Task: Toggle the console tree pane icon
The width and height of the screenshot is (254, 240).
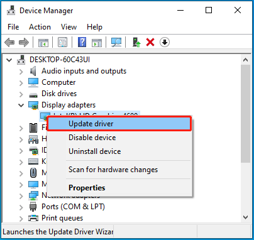Action: click(x=43, y=42)
